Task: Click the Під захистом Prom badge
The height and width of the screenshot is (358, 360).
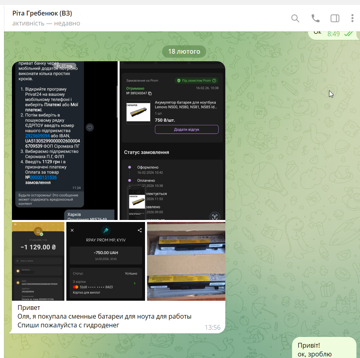Action: point(197,81)
